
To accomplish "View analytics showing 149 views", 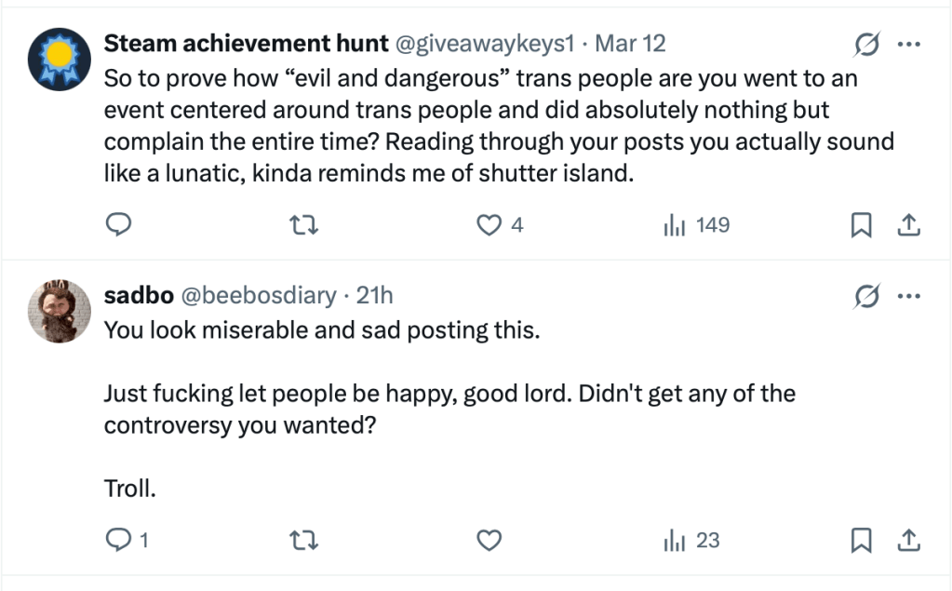I will pyautogui.click(x=695, y=225).
